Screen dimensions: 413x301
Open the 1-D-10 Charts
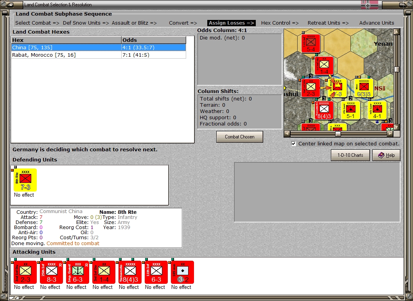[350, 155]
